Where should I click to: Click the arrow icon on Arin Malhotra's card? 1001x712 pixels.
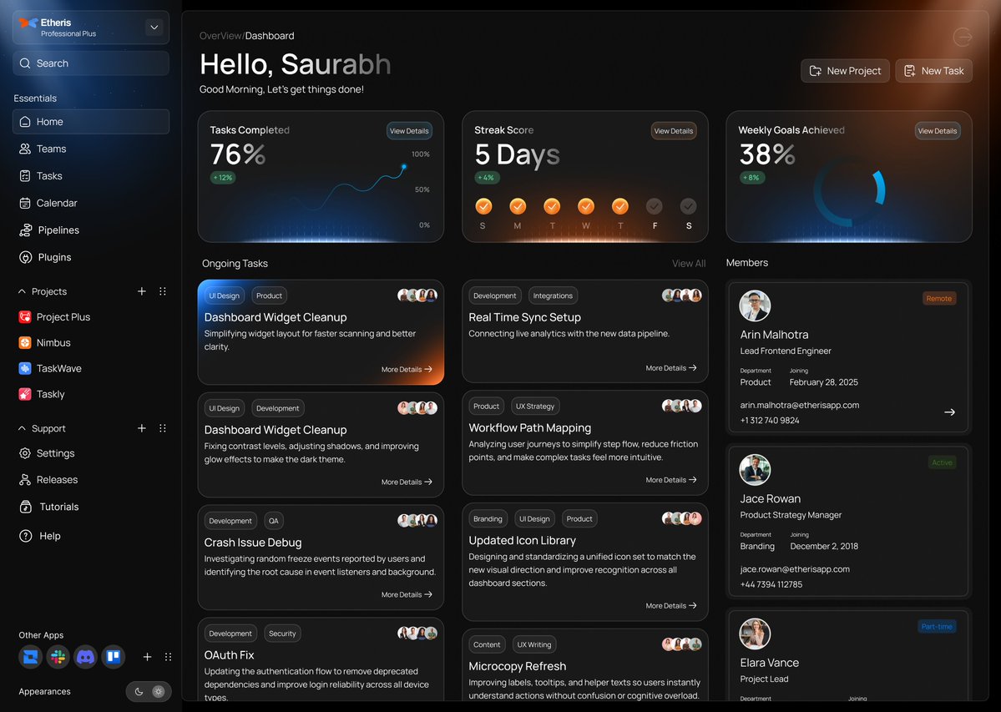click(x=949, y=412)
